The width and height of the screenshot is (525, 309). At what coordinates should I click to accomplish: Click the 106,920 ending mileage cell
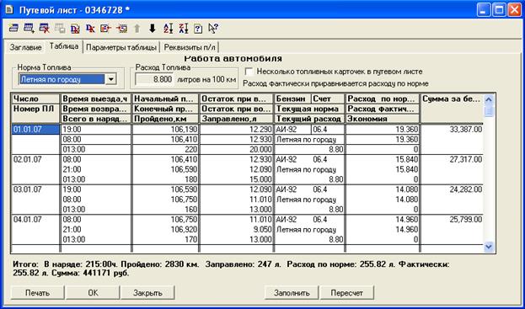(x=165, y=230)
